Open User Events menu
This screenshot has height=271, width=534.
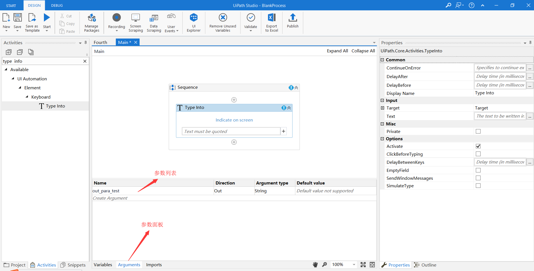click(171, 22)
